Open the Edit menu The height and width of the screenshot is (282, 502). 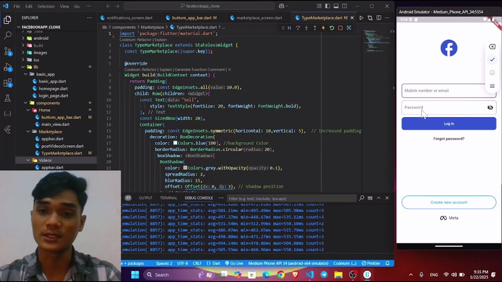29,6
